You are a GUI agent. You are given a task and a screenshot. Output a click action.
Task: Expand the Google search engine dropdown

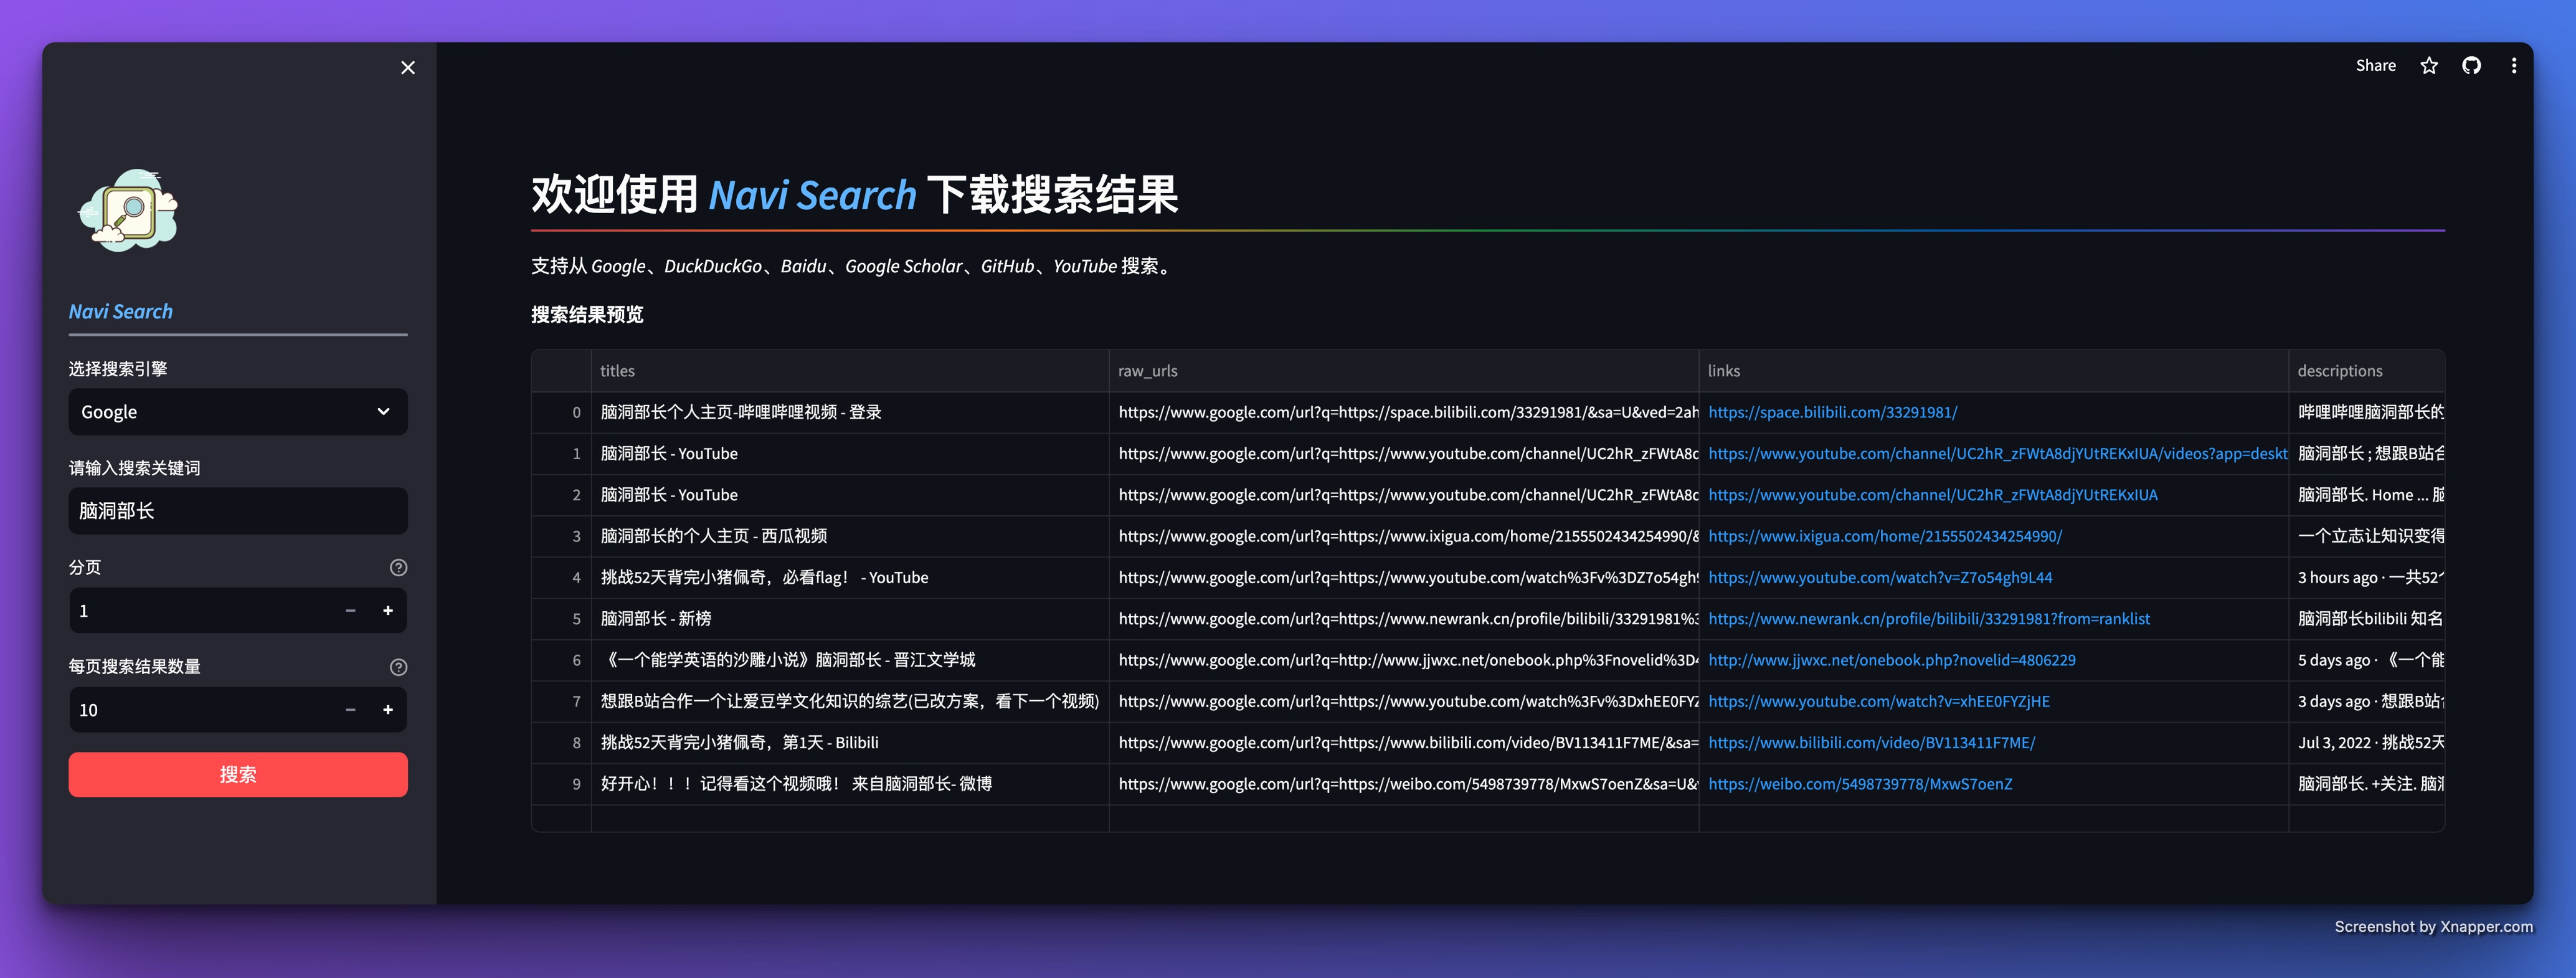pyautogui.click(x=238, y=412)
